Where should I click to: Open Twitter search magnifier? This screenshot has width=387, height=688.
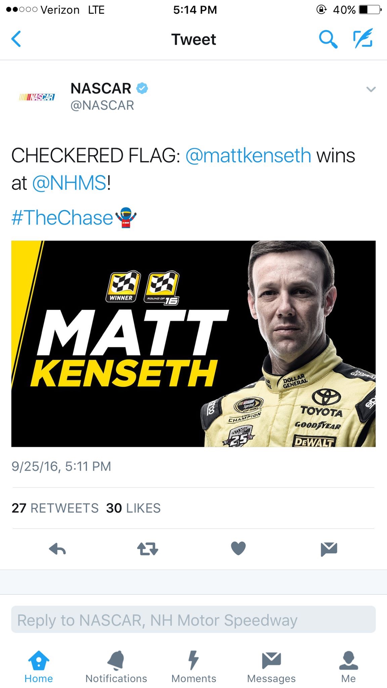tap(328, 39)
